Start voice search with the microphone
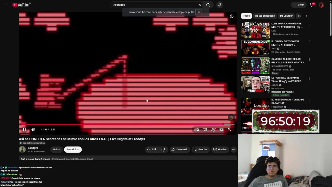The height and width of the screenshot is (187, 332). pos(220,5)
